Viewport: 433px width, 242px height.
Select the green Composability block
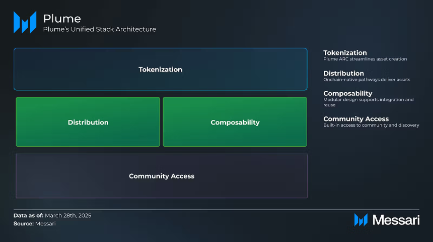point(235,122)
